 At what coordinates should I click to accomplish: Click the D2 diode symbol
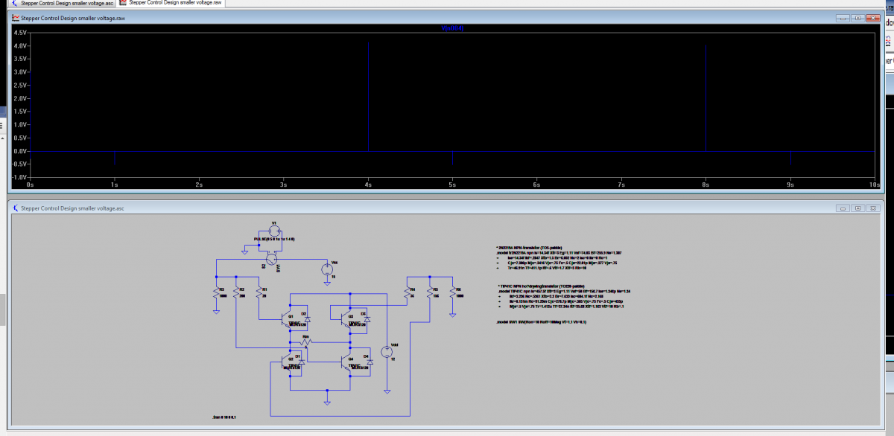pyautogui.click(x=307, y=318)
